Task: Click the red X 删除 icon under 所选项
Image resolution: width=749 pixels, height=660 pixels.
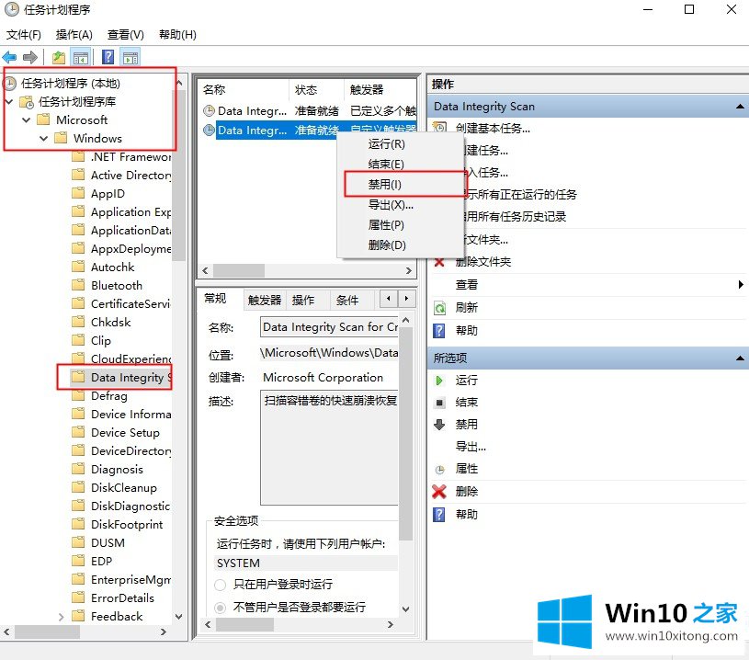Action: (439, 491)
